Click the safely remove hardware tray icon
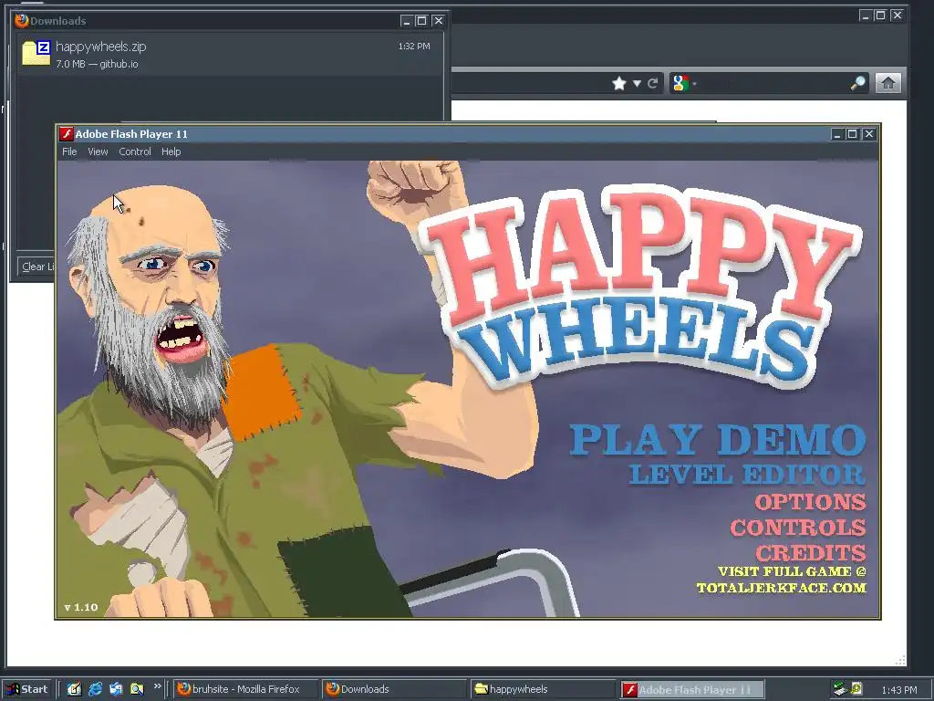Screen dimensions: 934x701 856,689
